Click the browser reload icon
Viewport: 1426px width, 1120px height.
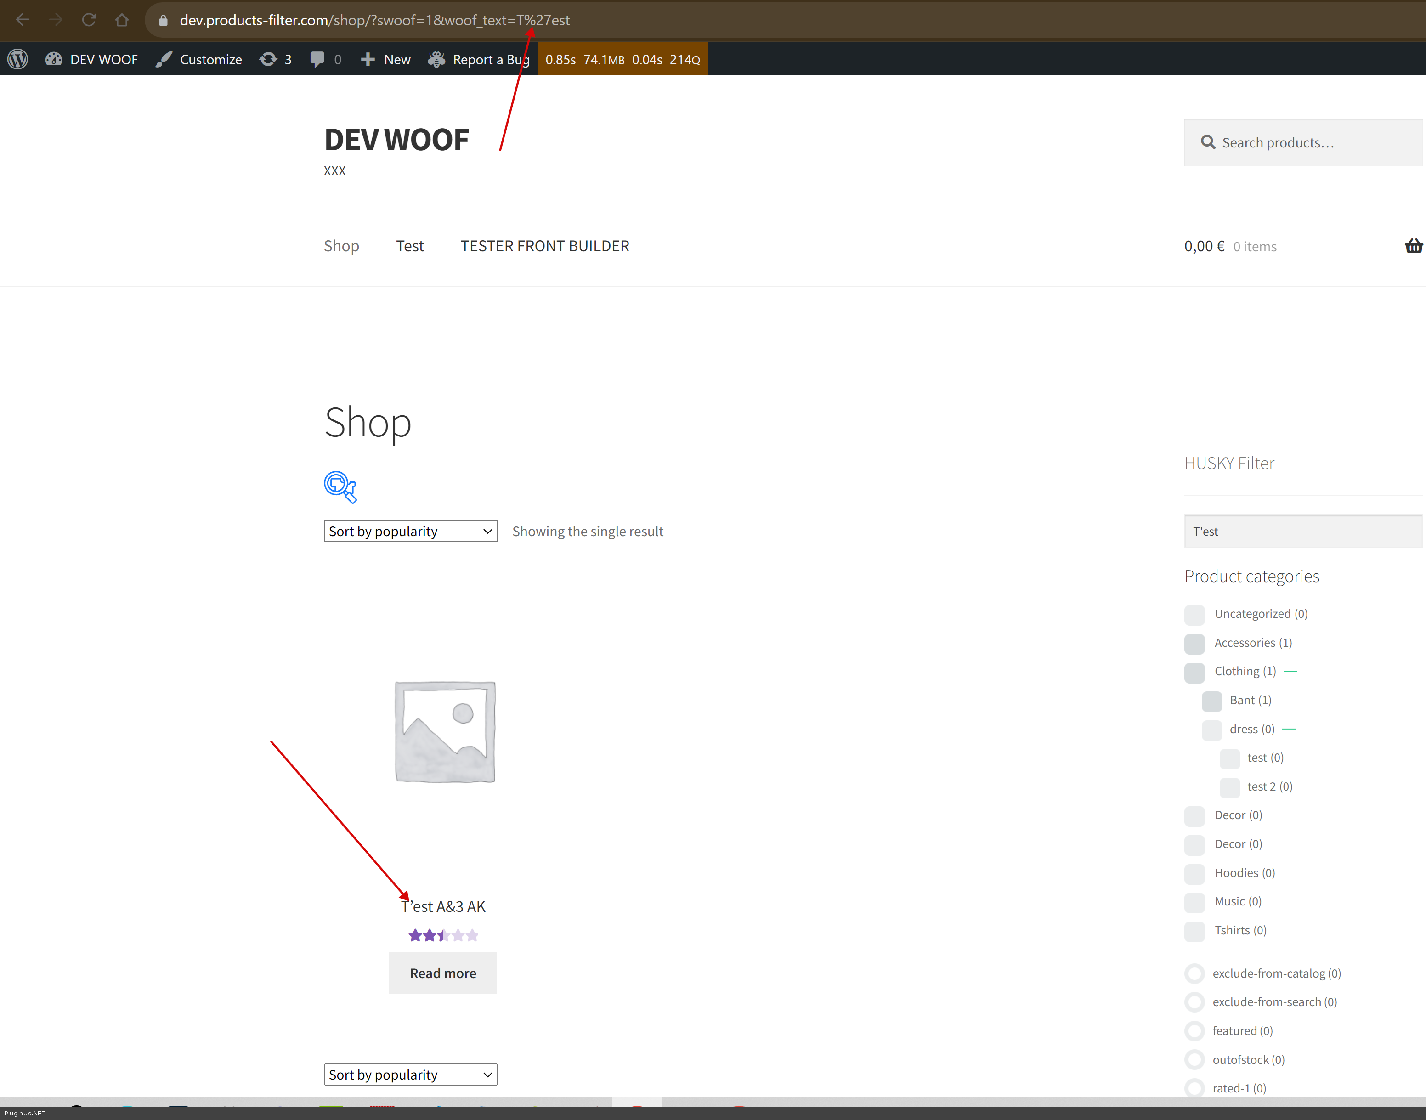click(89, 20)
